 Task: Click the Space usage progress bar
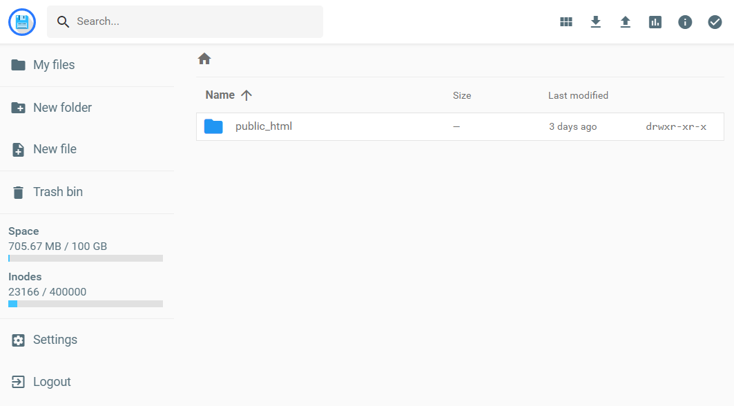(x=86, y=258)
